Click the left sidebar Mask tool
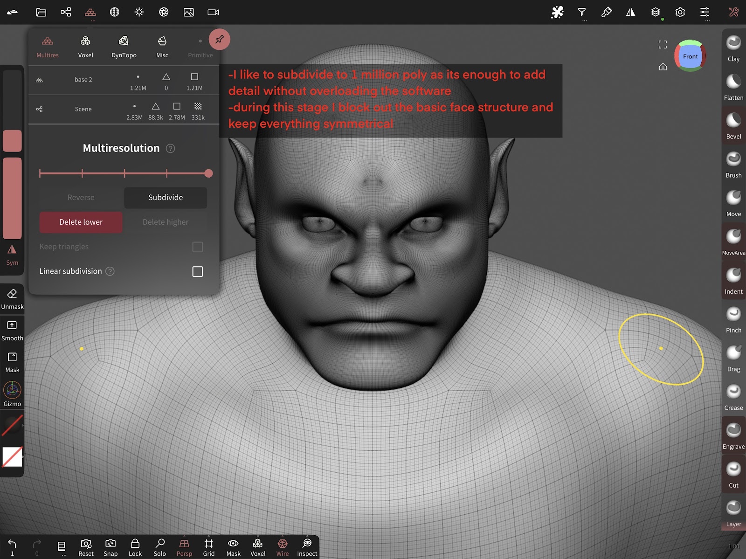The height and width of the screenshot is (559, 746). [12, 362]
